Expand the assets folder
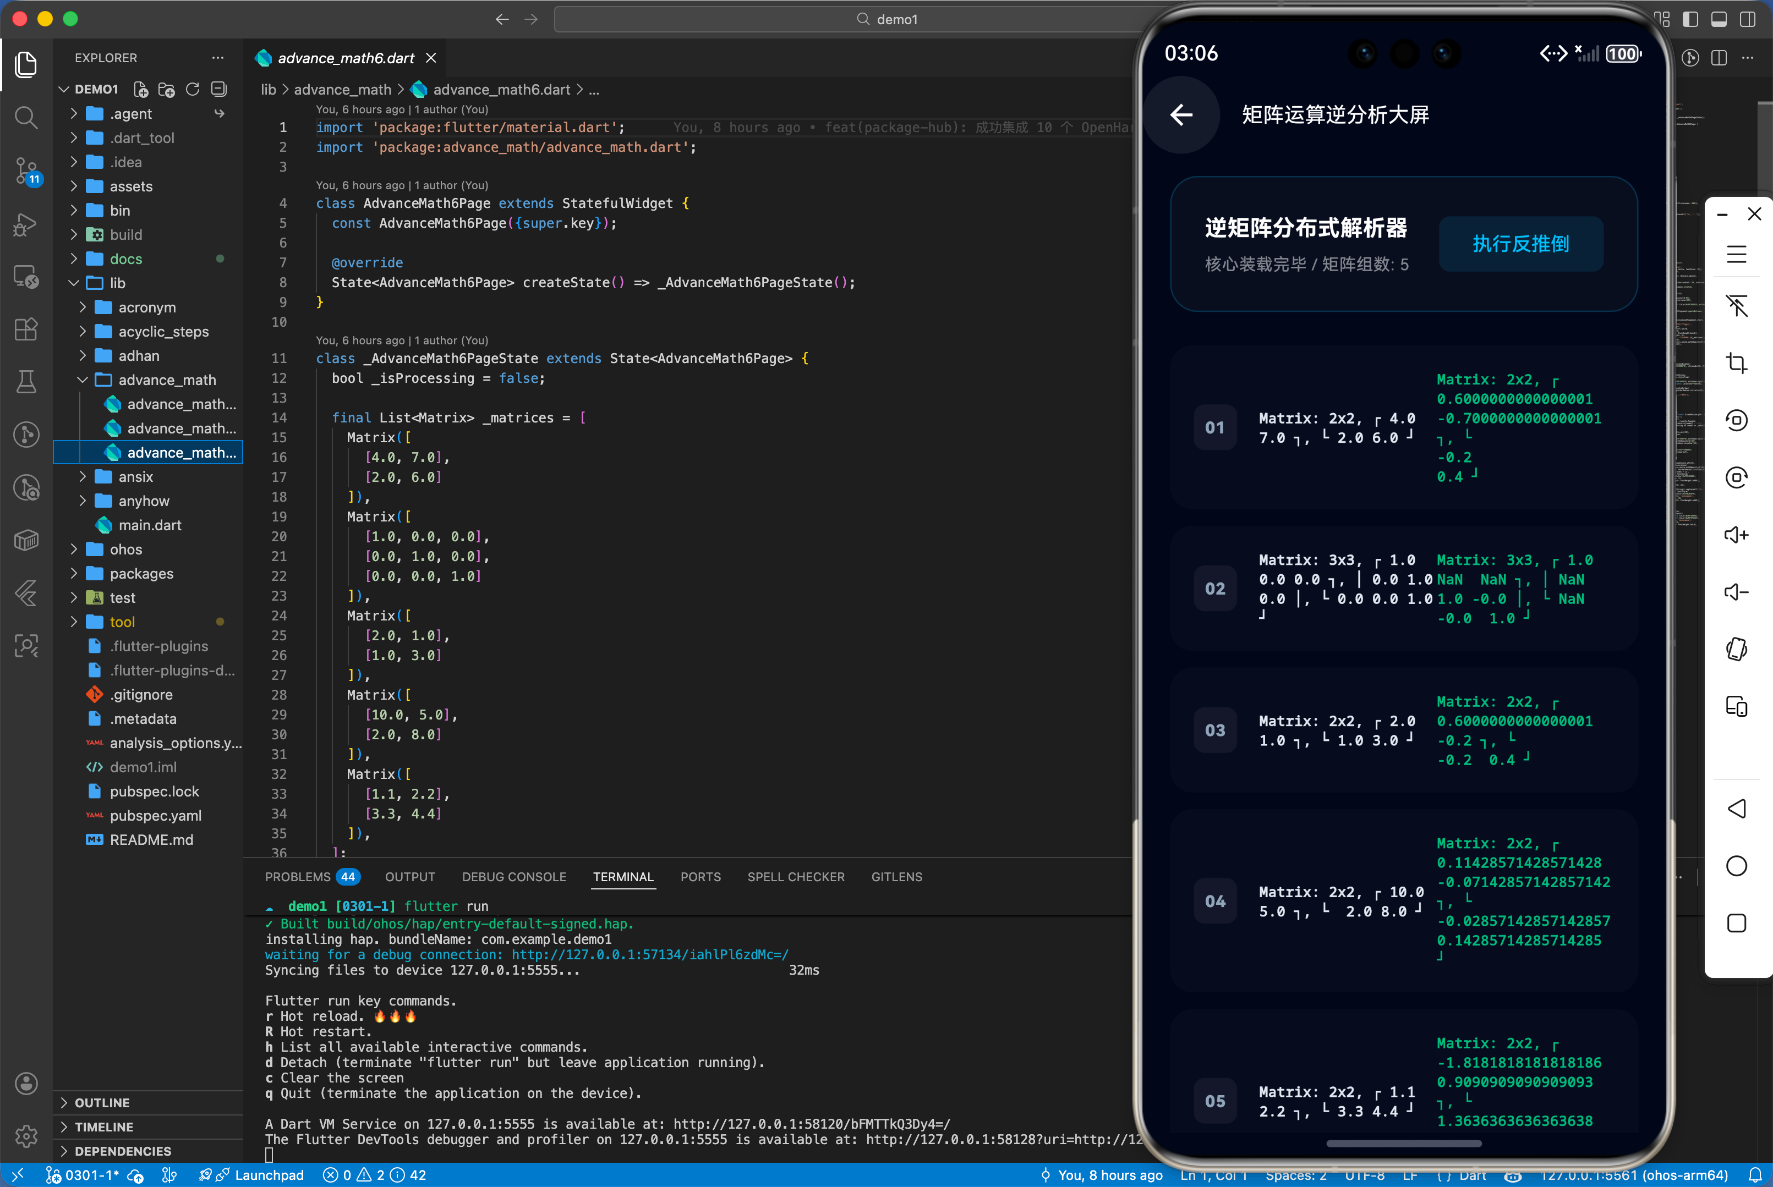1773x1187 pixels. point(130,186)
